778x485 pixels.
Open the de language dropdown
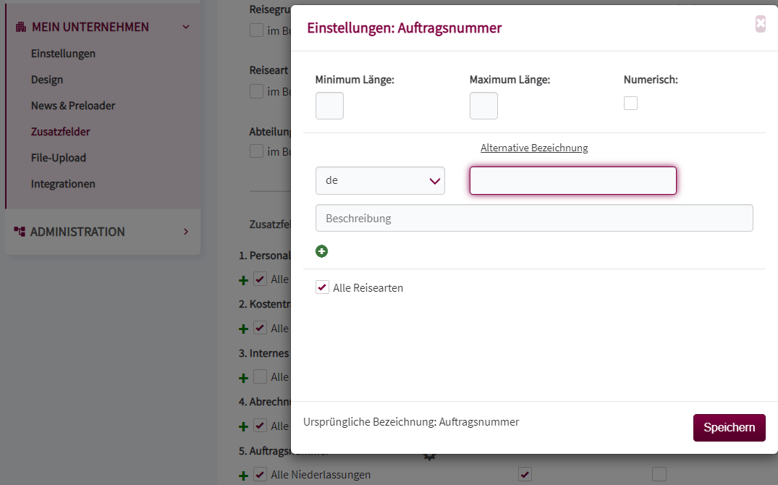[380, 181]
